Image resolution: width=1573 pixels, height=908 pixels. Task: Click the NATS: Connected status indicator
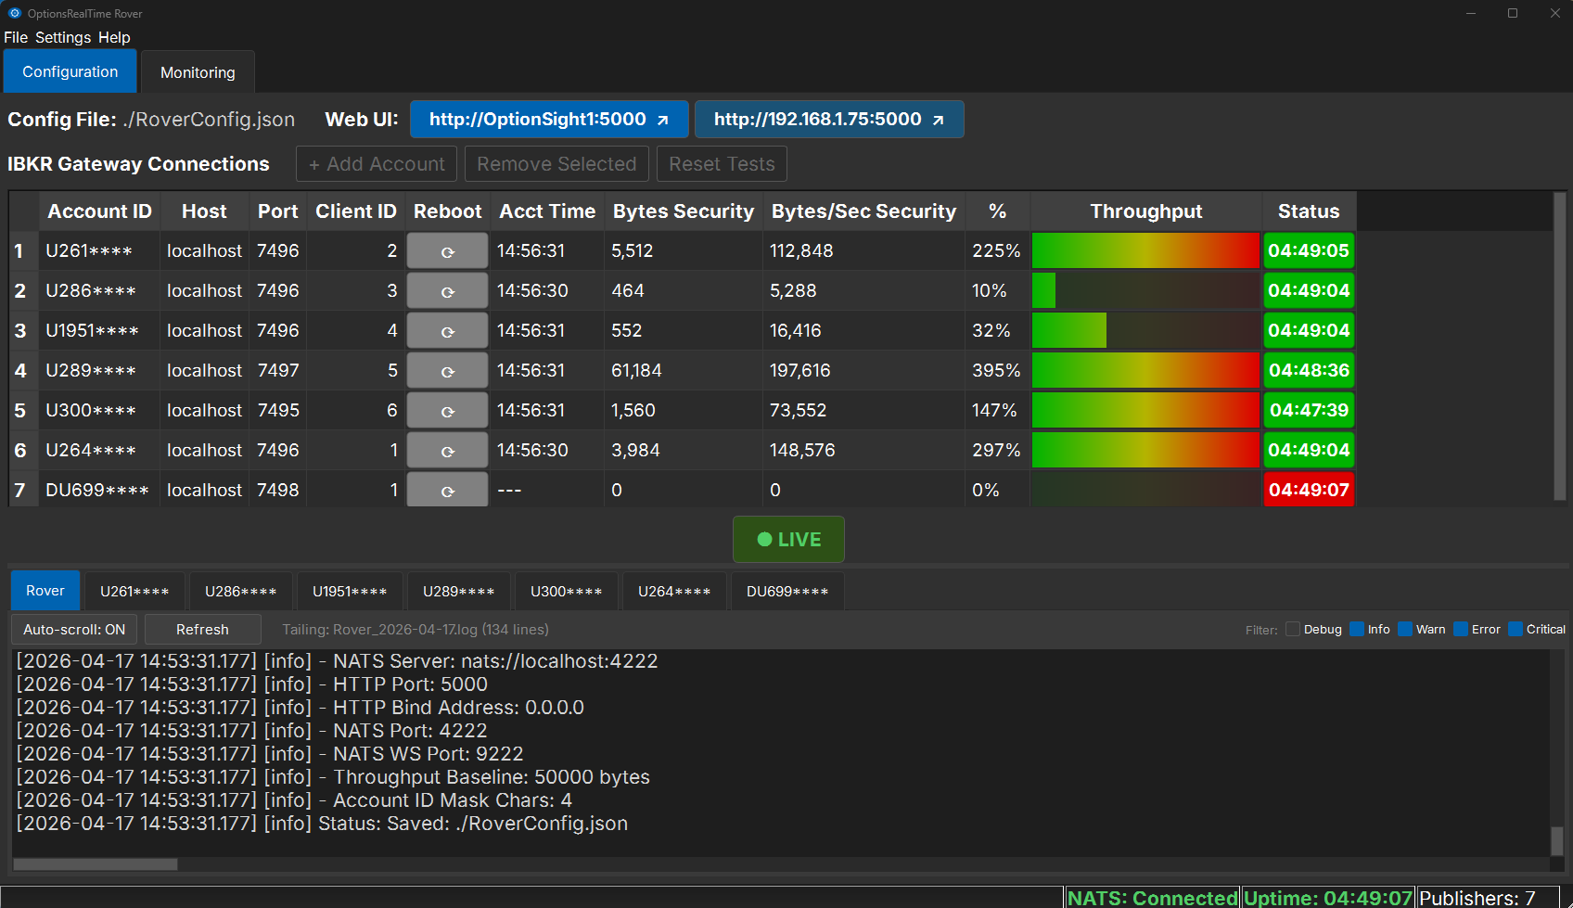point(1152,898)
